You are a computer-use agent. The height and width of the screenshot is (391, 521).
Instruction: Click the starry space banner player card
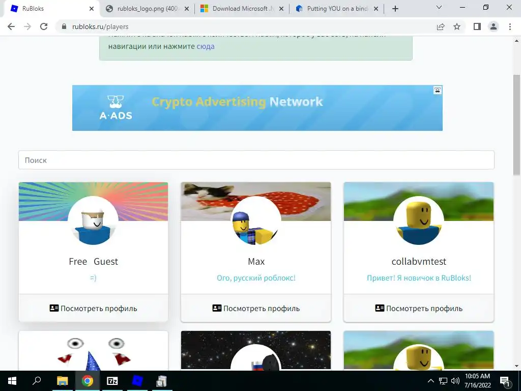256,350
